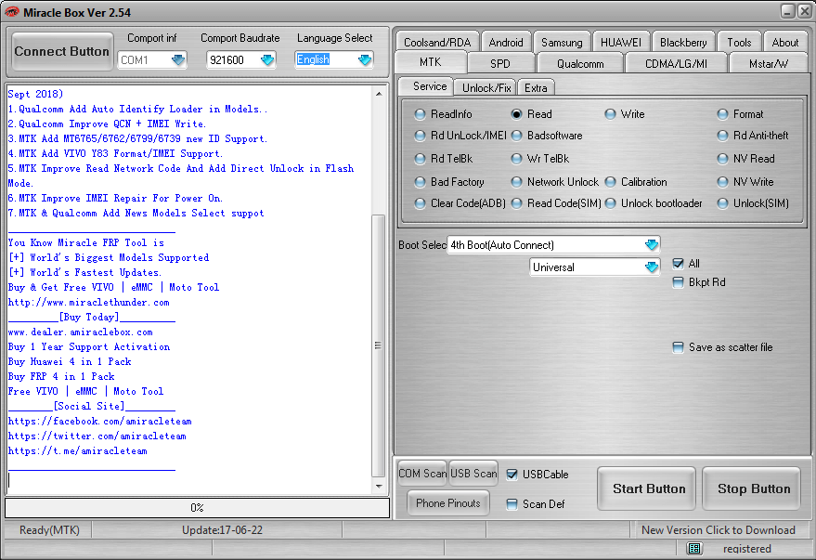
Task: Open the Tools tab
Action: 739,42
